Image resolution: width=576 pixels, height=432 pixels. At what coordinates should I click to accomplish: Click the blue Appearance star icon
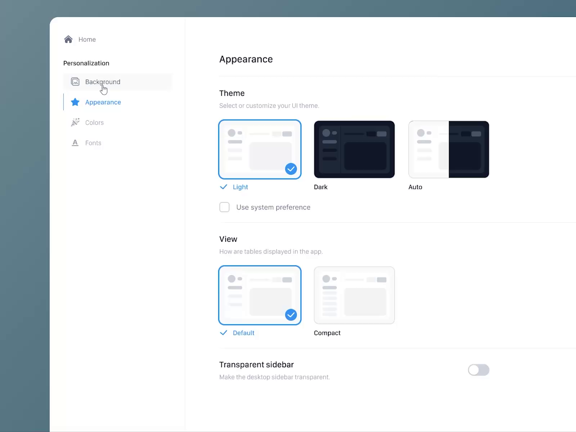click(75, 102)
